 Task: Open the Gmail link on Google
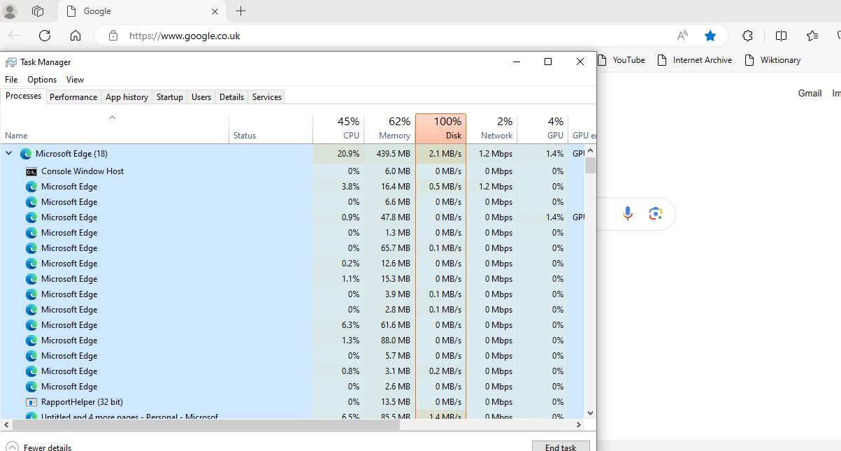810,93
